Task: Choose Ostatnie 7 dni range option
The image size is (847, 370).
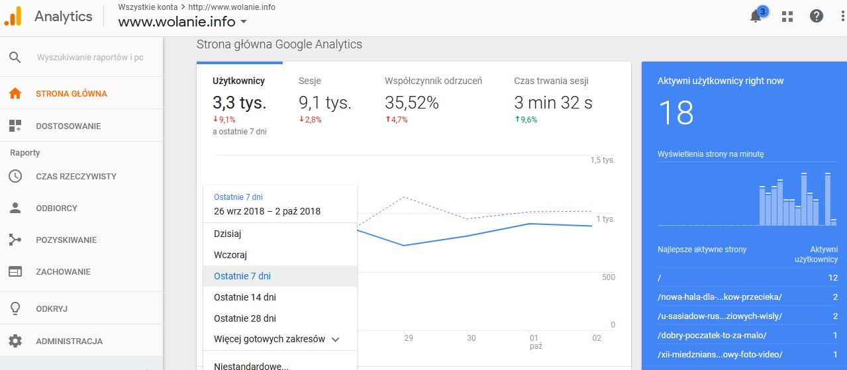Action: click(280, 276)
